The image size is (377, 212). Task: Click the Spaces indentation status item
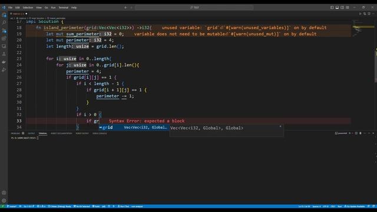[x=316, y=206]
